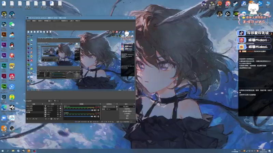Open File Explorer from taskbar
Image resolution: width=273 pixels, height=153 pixels.
[13, 151]
